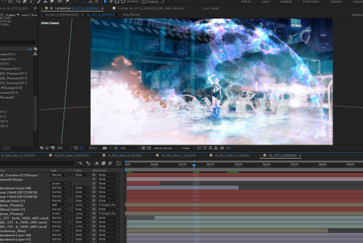This screenshot has width=363, height=243.
Task: Toggle the transparency grid in the viewer
Action: (x=149, y=148)
